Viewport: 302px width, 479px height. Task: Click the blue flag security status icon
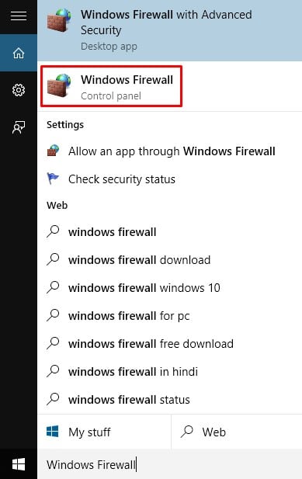pos(53,179)
